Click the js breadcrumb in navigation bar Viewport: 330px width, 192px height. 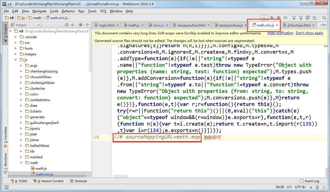pyautogui.click(x=21, y=18)
